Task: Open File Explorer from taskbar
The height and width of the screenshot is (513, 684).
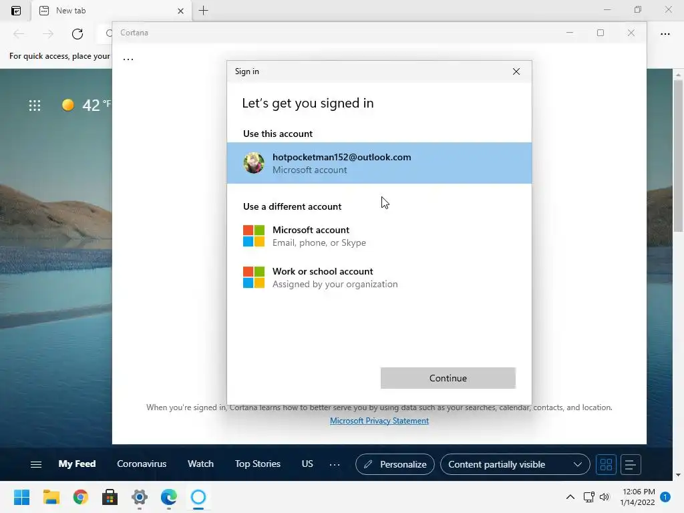Action: 51,497
